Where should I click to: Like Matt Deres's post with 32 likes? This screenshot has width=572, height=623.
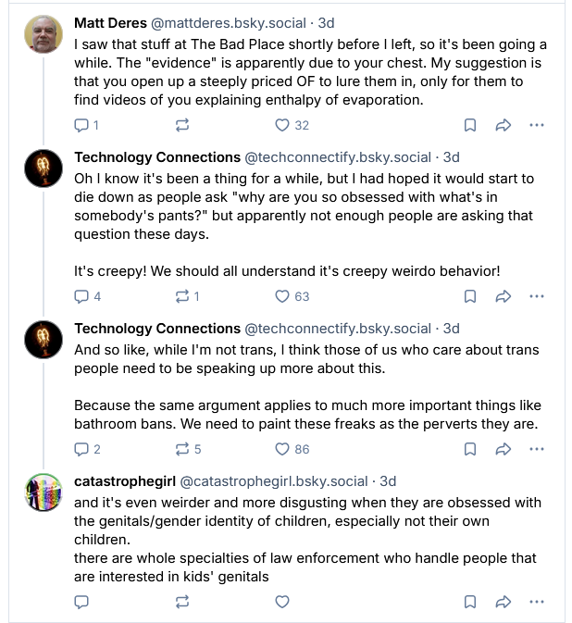tap(282, 125)
